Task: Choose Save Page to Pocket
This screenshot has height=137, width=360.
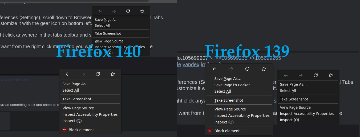Action: [232, 85]
